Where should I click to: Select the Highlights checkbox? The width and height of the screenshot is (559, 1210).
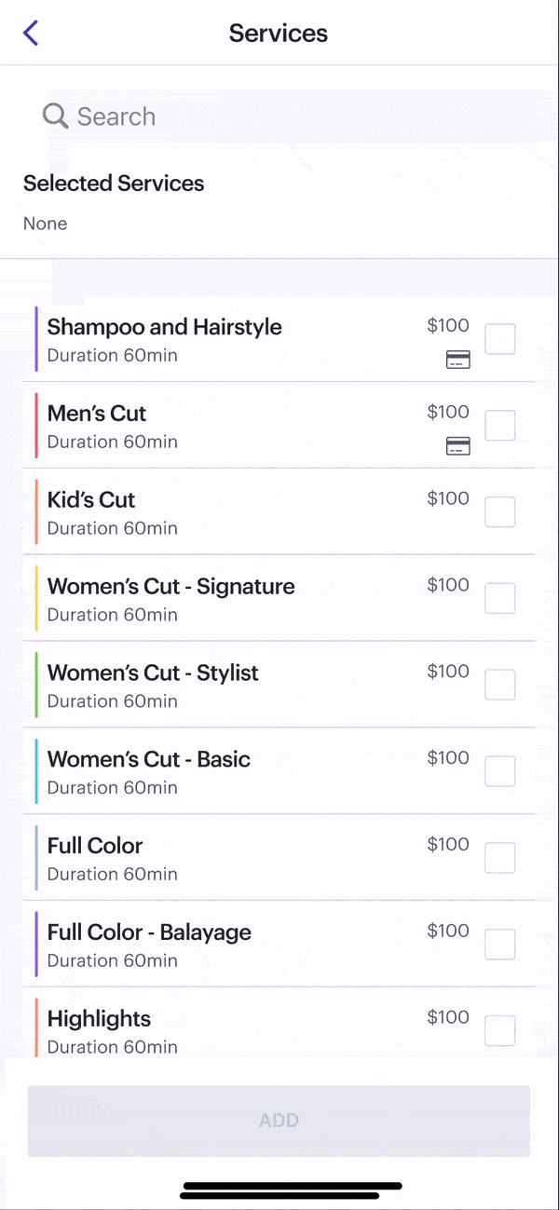pos(500,1031)
